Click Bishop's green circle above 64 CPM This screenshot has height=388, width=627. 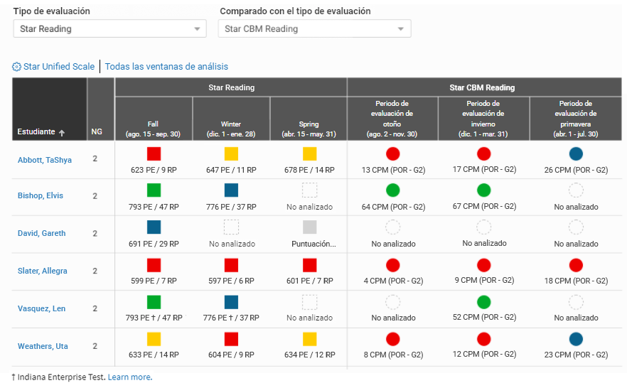(x=392, y=190)
